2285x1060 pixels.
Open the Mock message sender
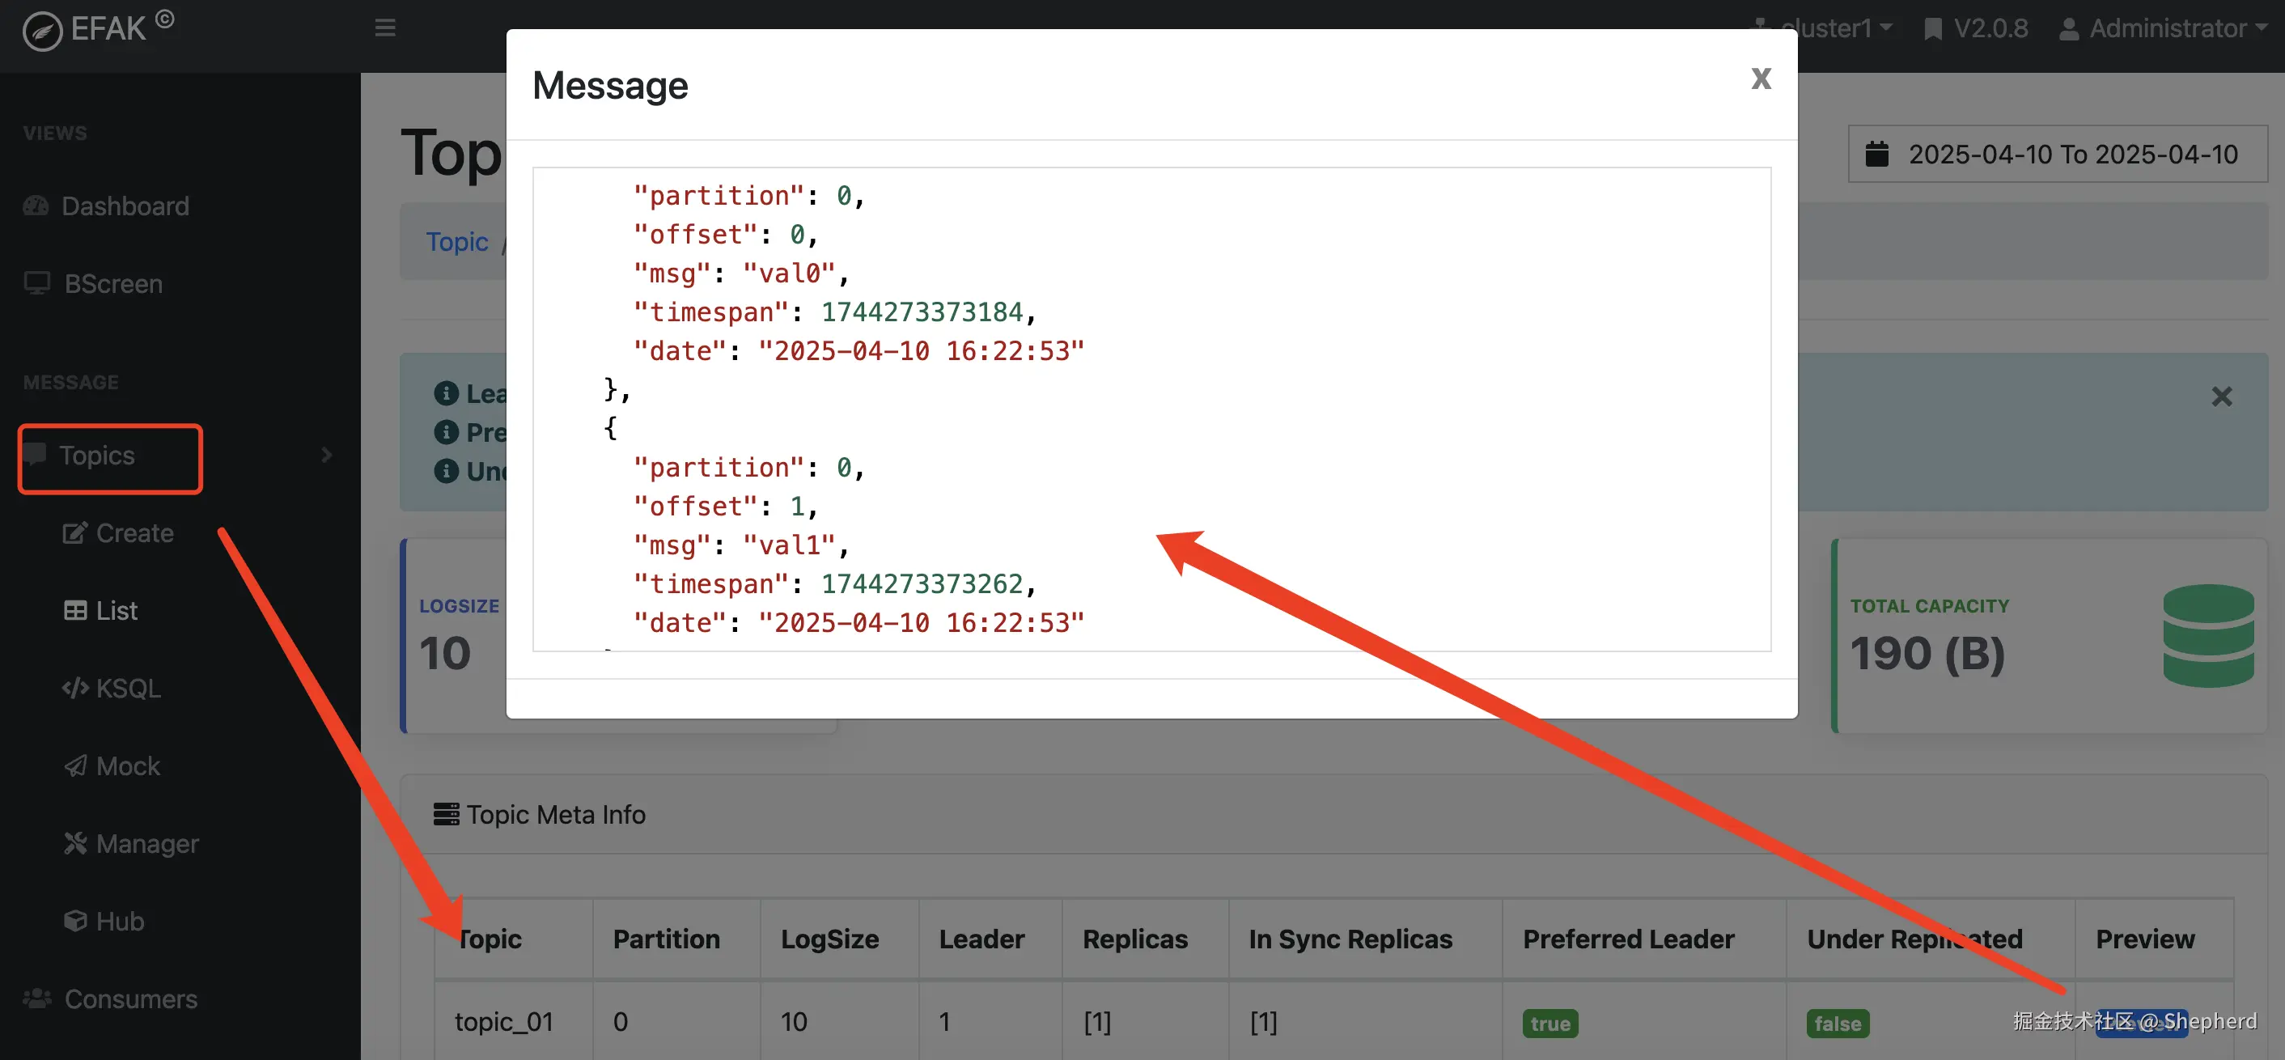[x=127, y=765]
